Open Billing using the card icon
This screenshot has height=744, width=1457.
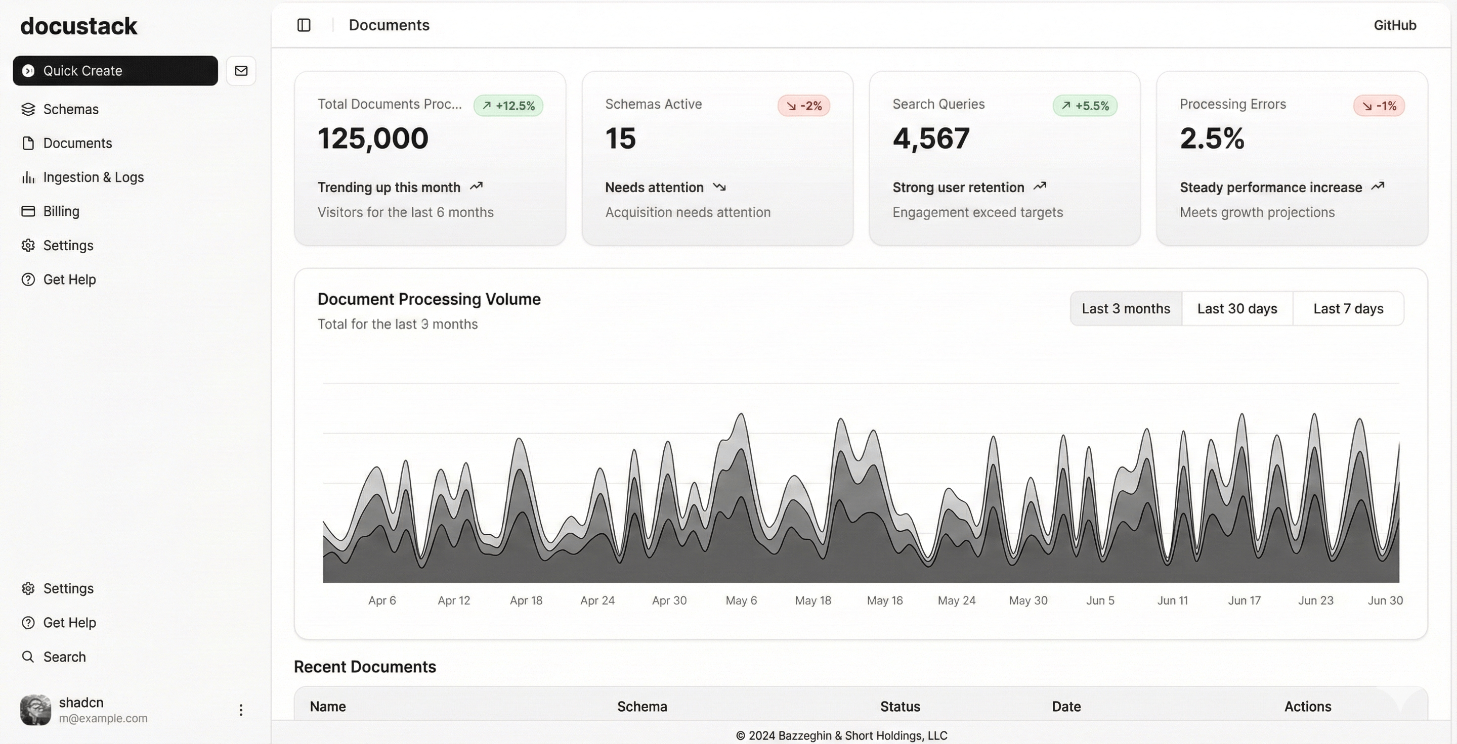coord(28,211)
